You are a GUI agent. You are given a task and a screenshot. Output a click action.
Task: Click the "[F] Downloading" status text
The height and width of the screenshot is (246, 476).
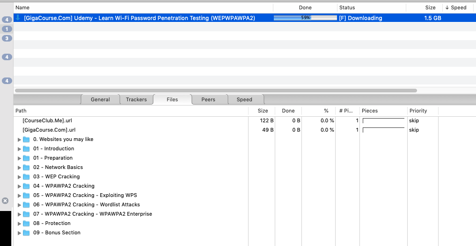point(360,18)
